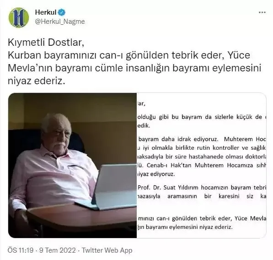
Task: Visit the @Herkul_Nagme handle
Action: [60, 22]
